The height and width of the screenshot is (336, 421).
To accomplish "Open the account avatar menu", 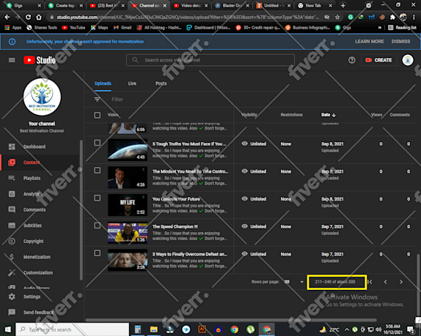I will coord(408,60).
